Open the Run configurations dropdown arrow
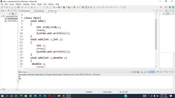175x98 pixels. (61, 7)
